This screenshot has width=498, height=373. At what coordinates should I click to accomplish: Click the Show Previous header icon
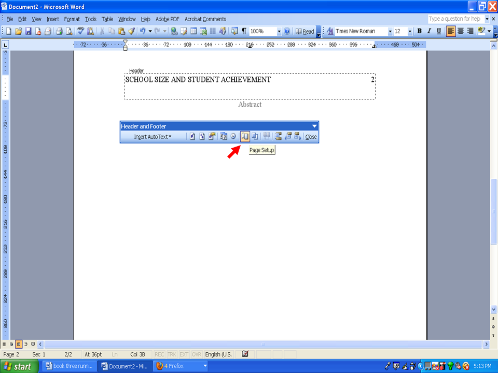pyautogui.click(x=288, y=137)
